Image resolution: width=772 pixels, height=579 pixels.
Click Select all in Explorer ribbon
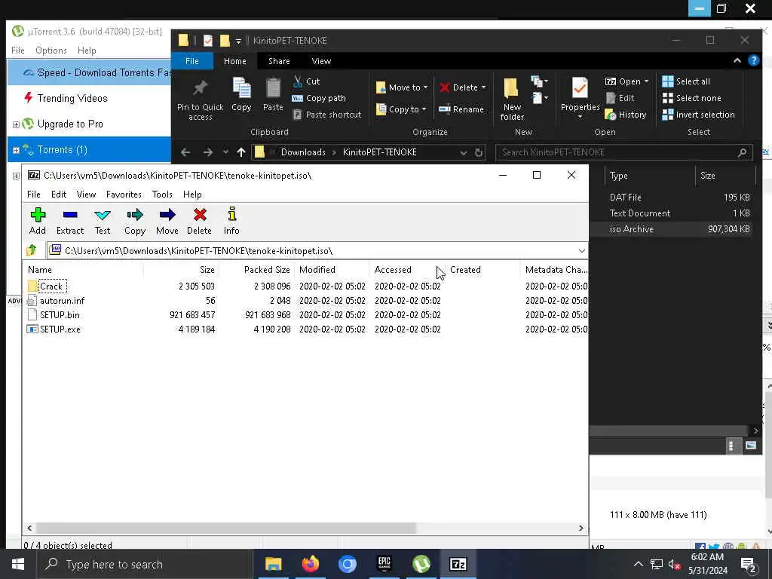pyautogui.click(x=686, y=81)
